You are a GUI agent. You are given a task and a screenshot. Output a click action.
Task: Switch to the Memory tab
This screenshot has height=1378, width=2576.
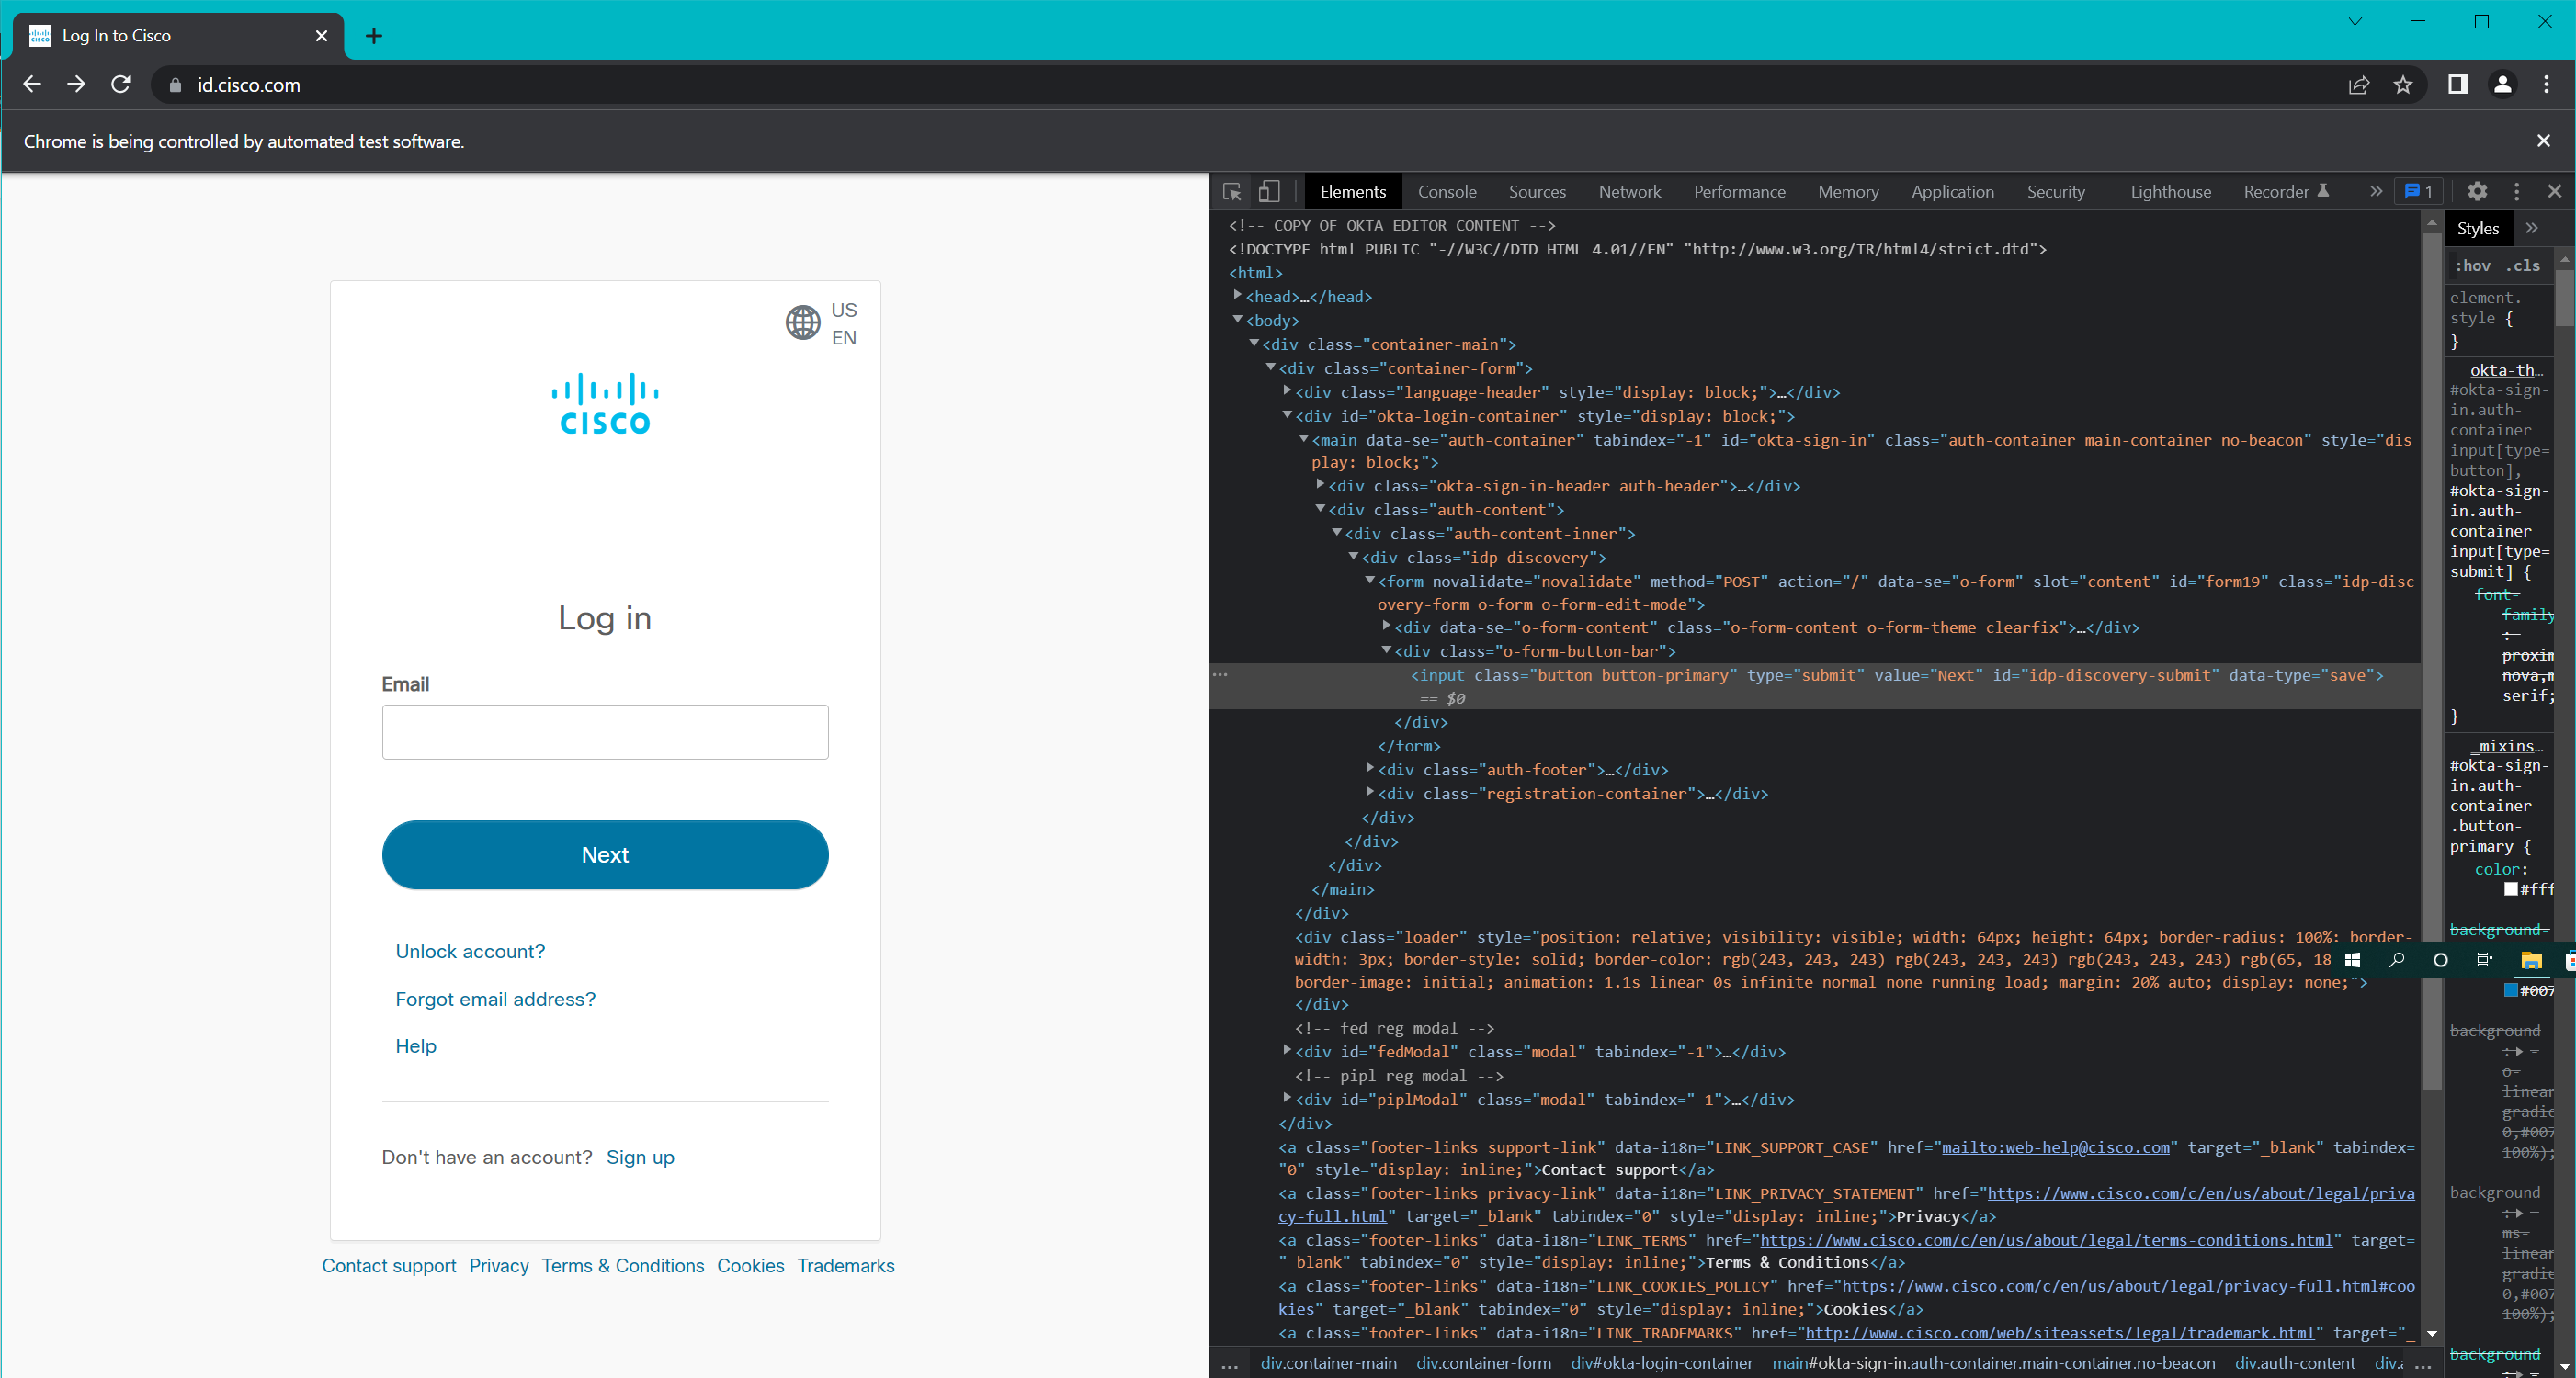1848,192
